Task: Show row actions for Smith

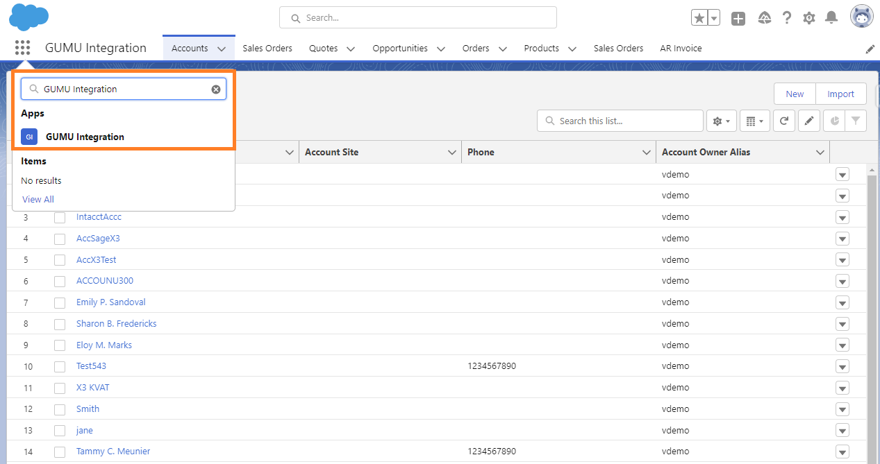Action: 842,409
